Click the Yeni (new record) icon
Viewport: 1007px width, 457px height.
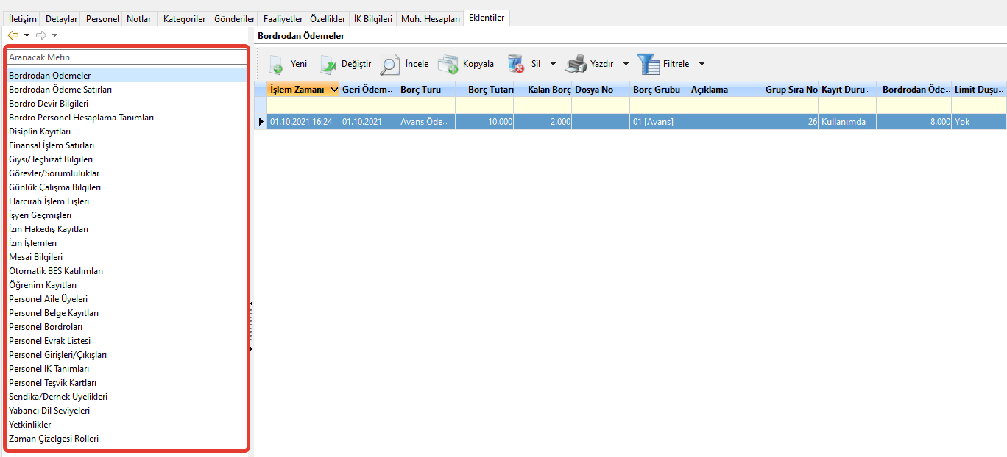pyautogui.click(x=276, y=65)
